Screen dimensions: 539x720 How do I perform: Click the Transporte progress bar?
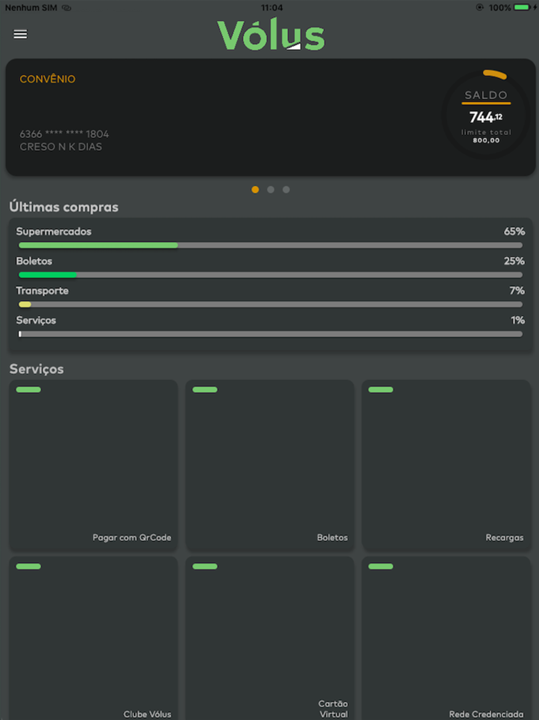coord(271,304)
